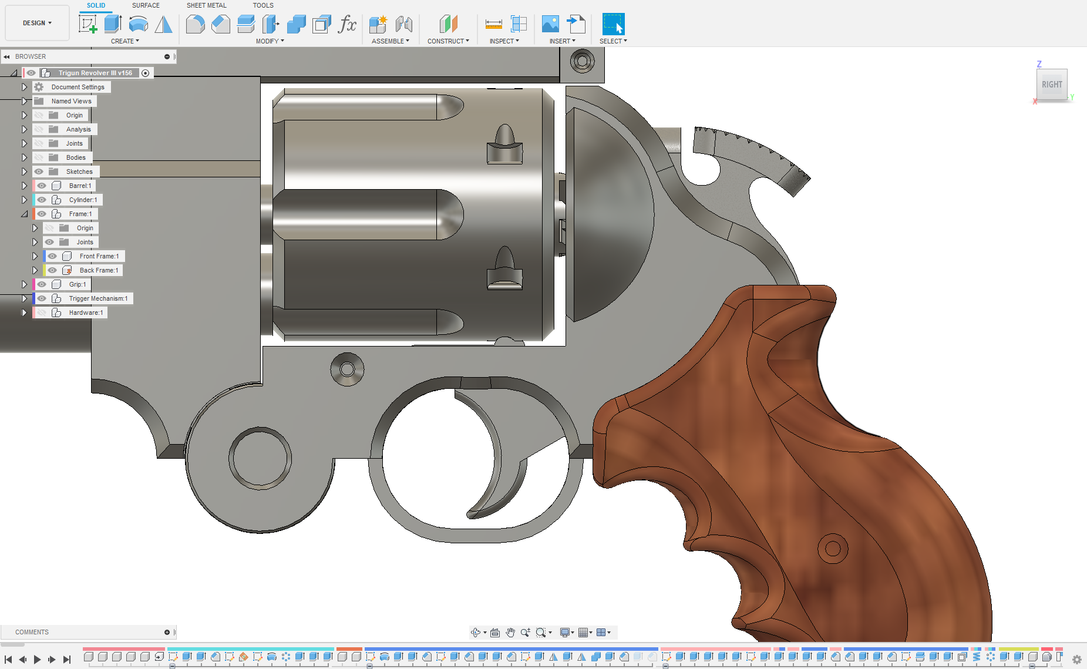Viewport: 1087px width, 669px height.
Task: Toggle visibility of Grip:1 component
Action: [x=42, y=284]
